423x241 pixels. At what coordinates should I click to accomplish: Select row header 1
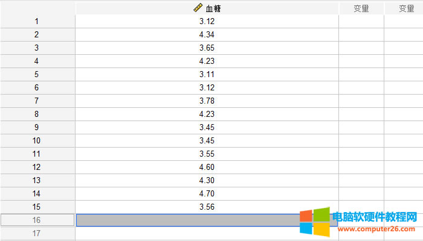point(37,21)
